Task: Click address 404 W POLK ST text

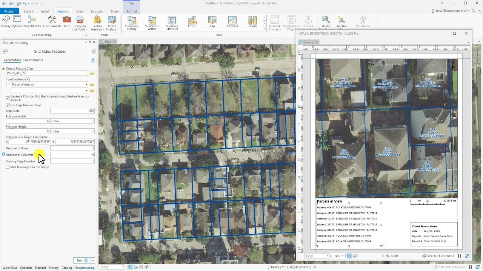Action: 344,207
